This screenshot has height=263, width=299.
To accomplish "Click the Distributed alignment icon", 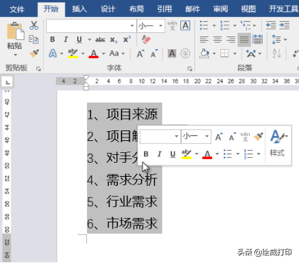I will [x=258, y=39].
